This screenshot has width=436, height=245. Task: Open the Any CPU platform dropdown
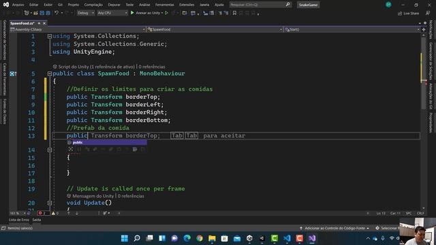(x=112, y=13)
